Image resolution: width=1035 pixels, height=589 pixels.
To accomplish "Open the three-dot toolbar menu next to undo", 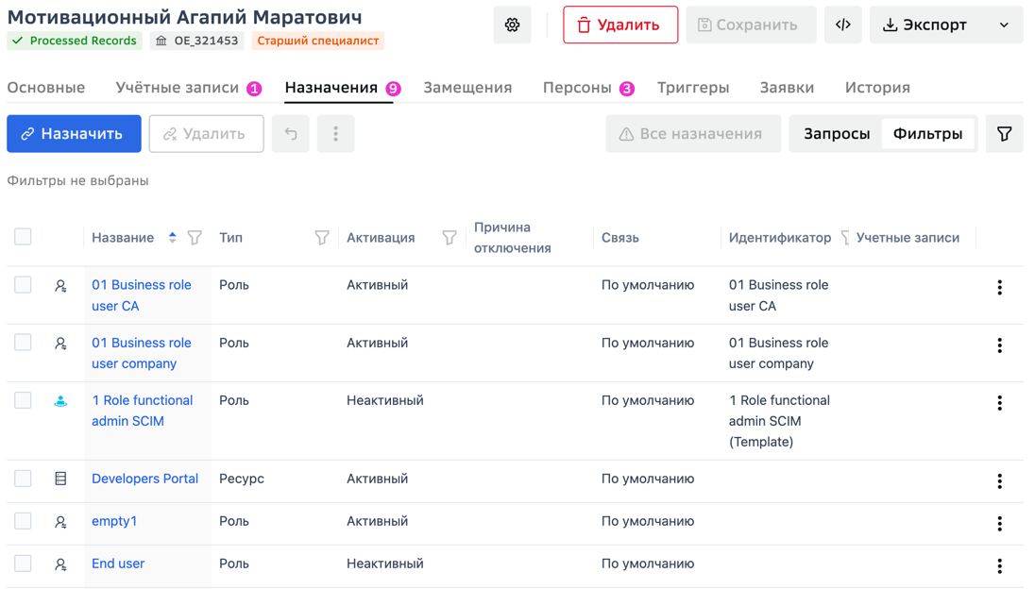I will tap(335, 134).
